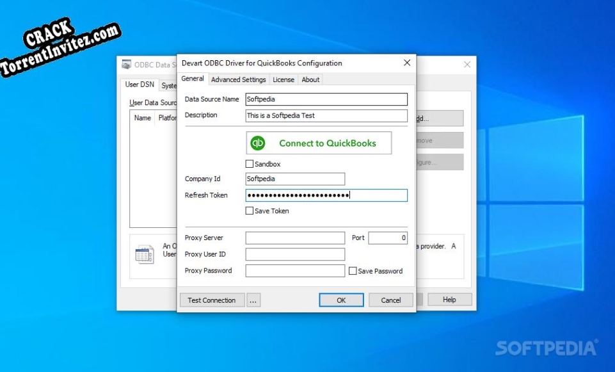Click Test Connection
Image resolution: width=615 pixels, height=372 pixels.
coord(212,300)
